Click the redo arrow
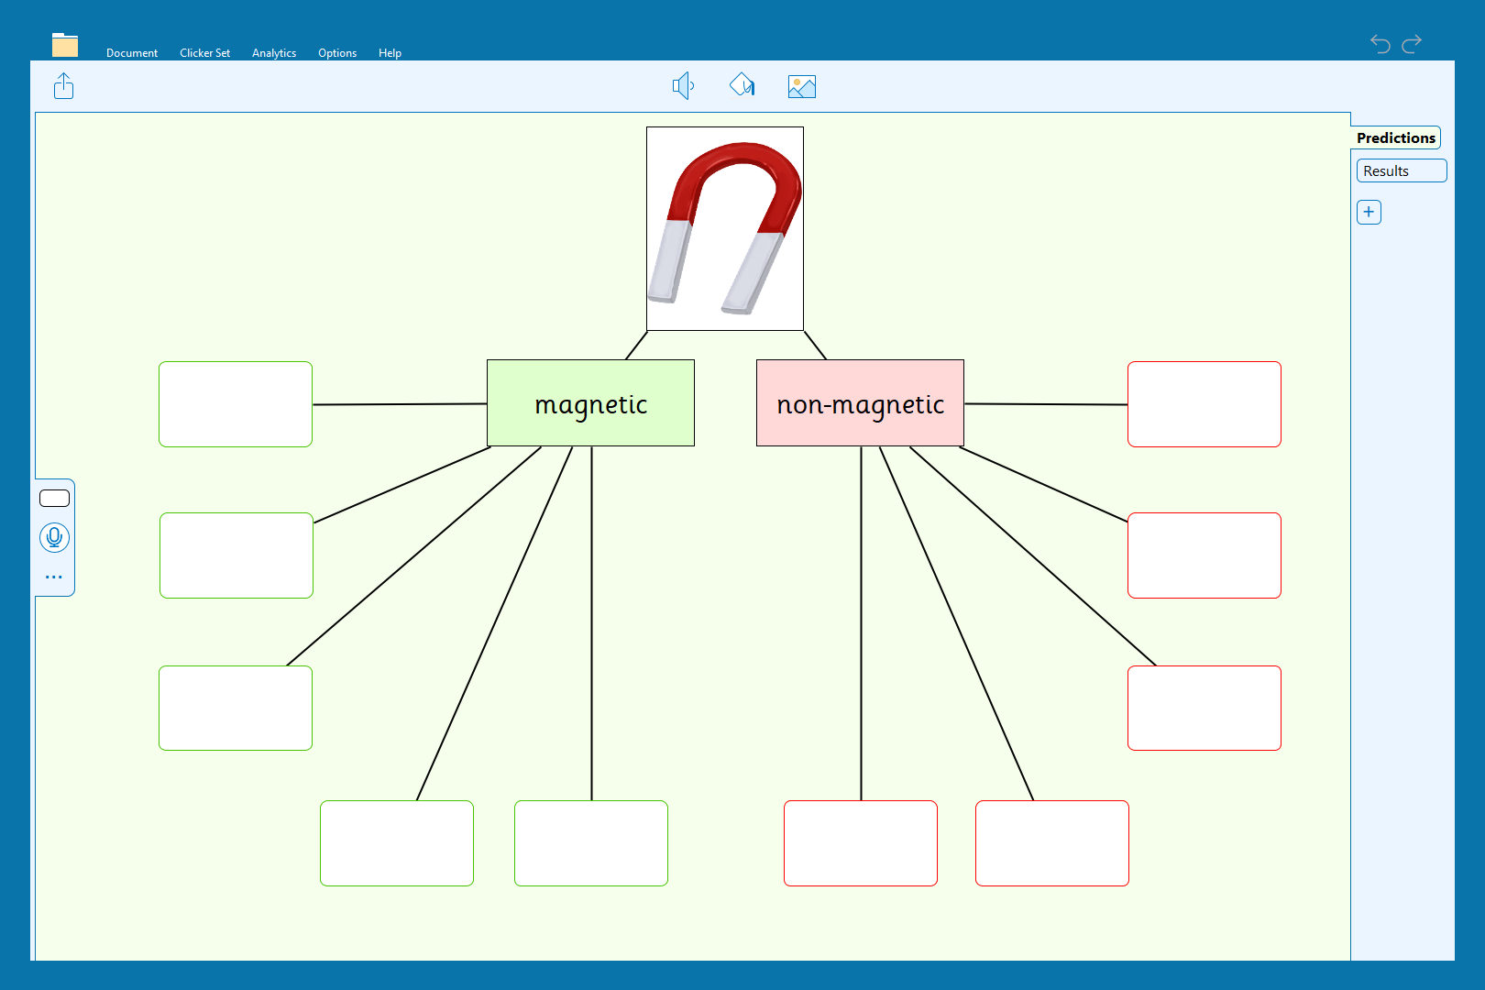The image size is (1485, 990). click(x=1413, y=43)
